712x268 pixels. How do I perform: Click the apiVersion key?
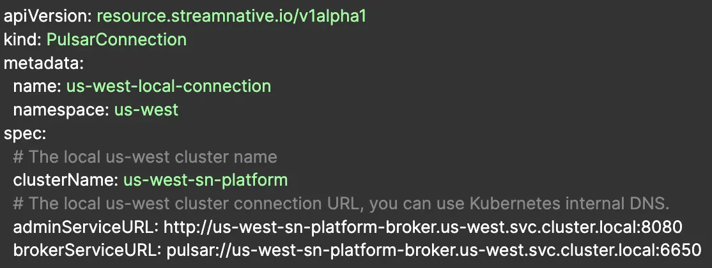tap(47, 16)
